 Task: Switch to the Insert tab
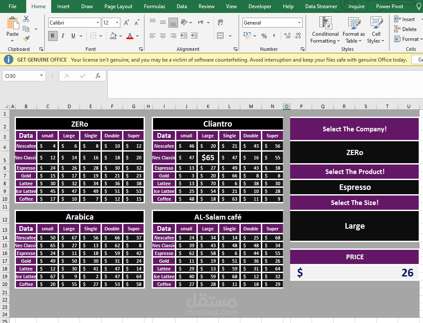point(63,6)
